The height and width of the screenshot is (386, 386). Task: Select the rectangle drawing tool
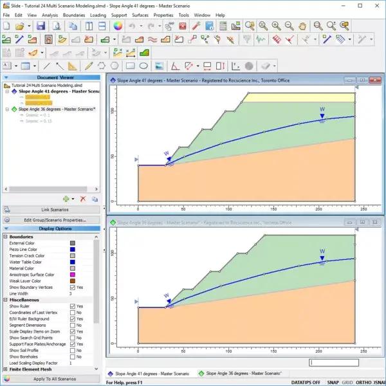tap(130, 66)
